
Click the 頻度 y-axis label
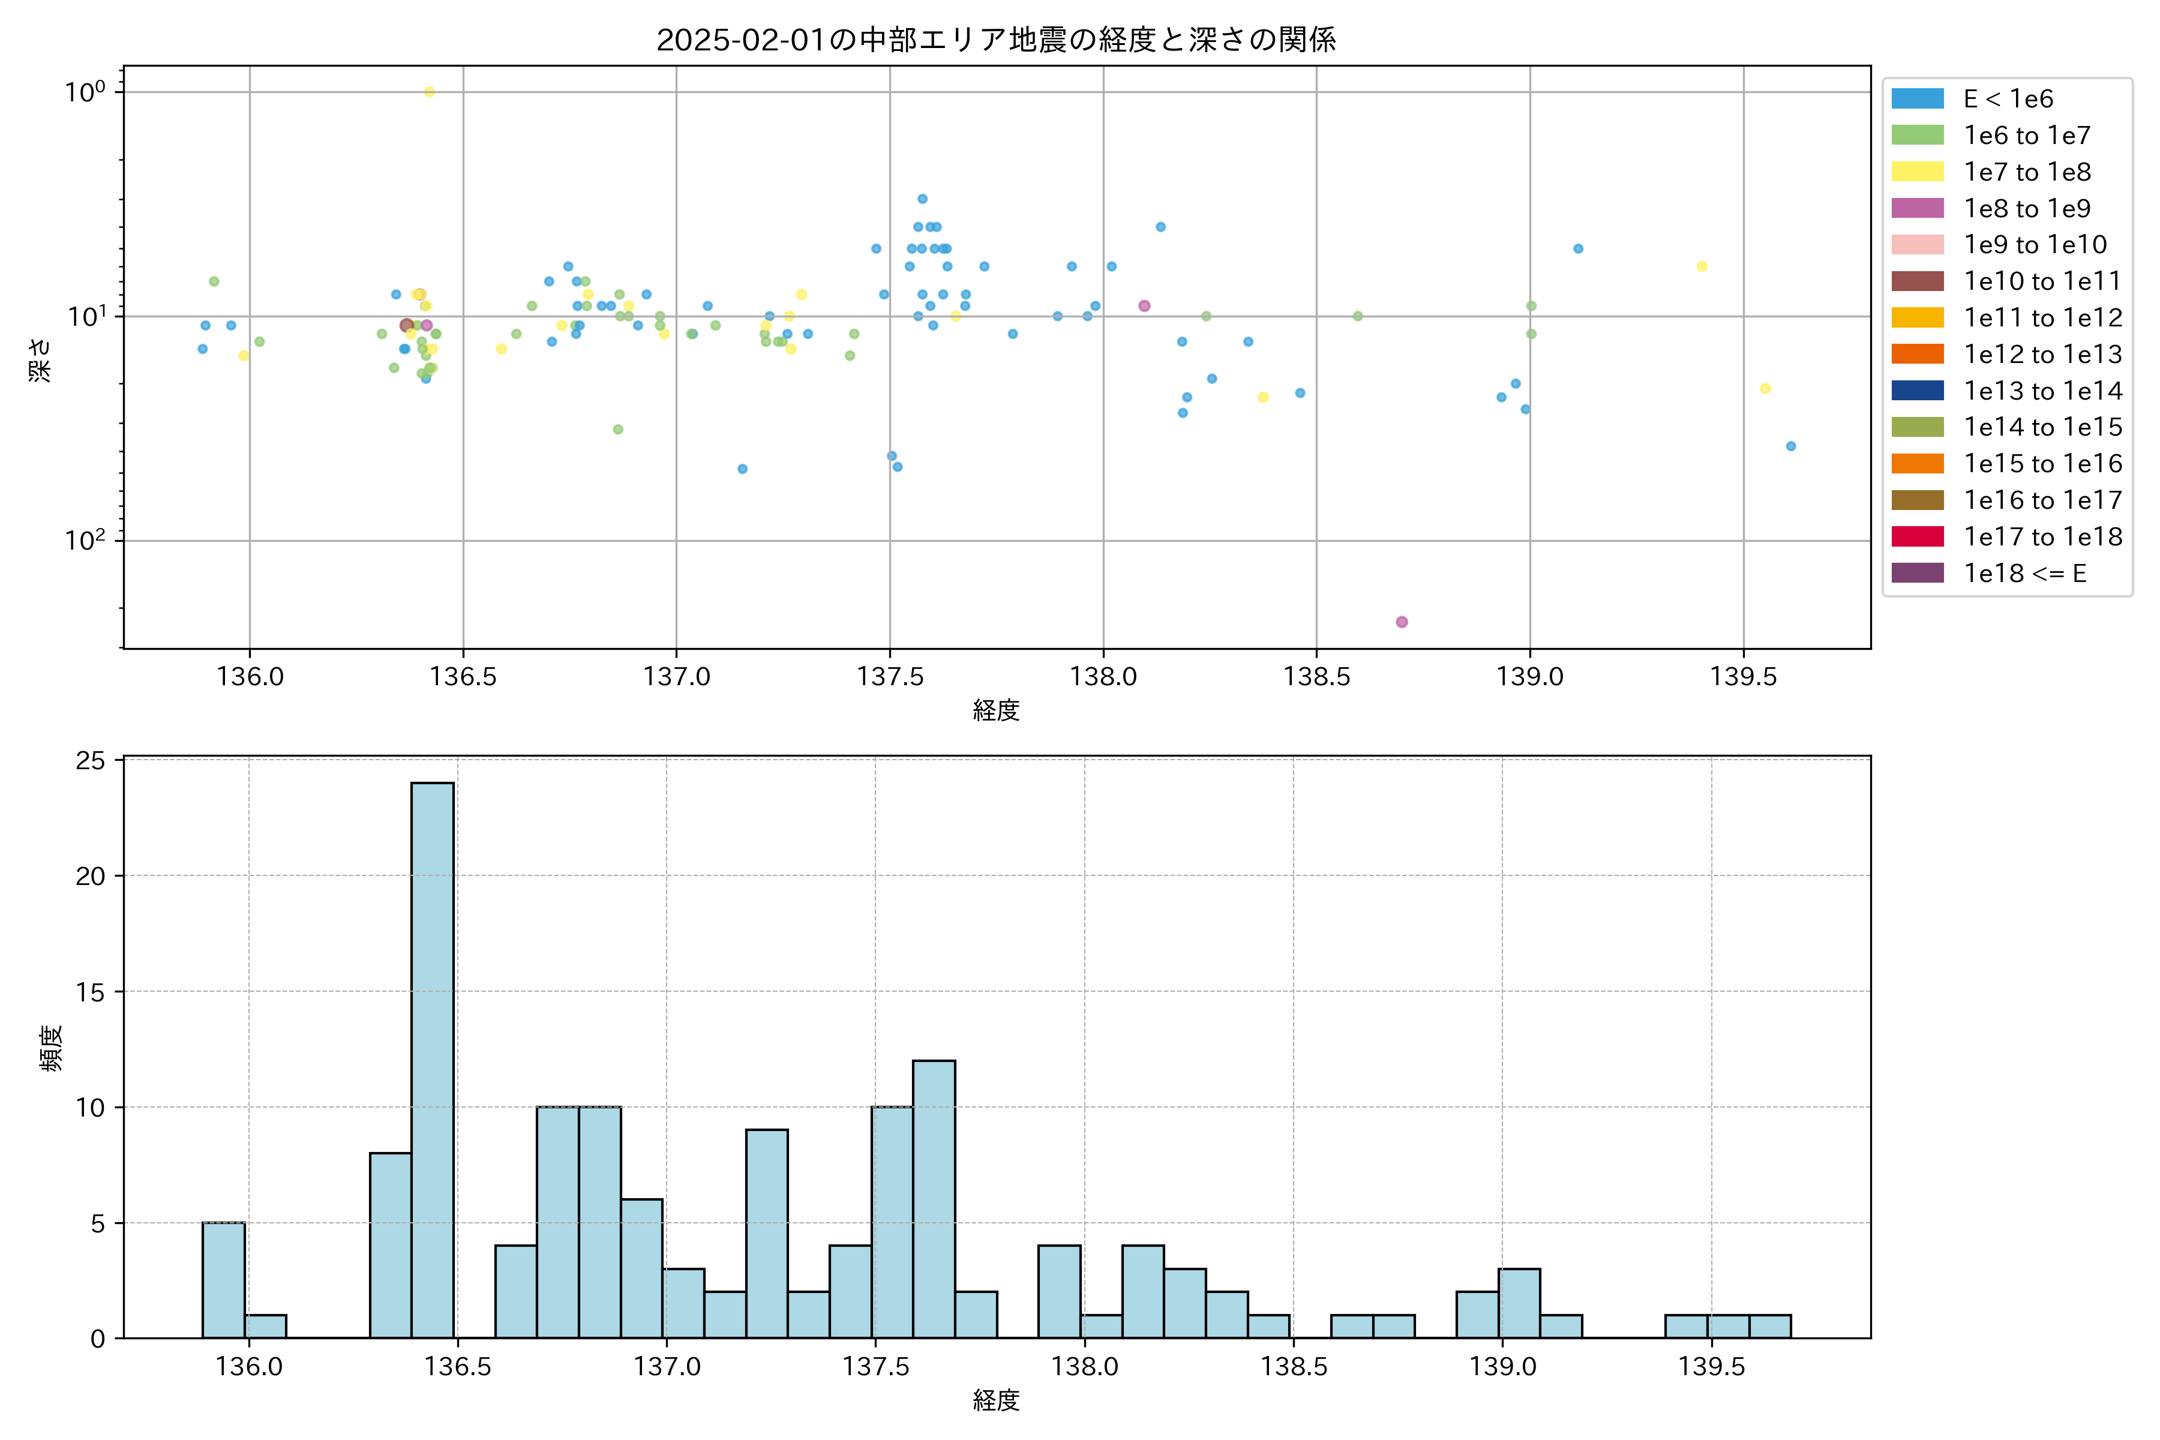(x=52, y=1048)
